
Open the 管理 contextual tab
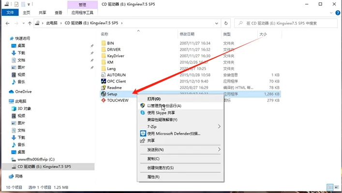point(82,4)
